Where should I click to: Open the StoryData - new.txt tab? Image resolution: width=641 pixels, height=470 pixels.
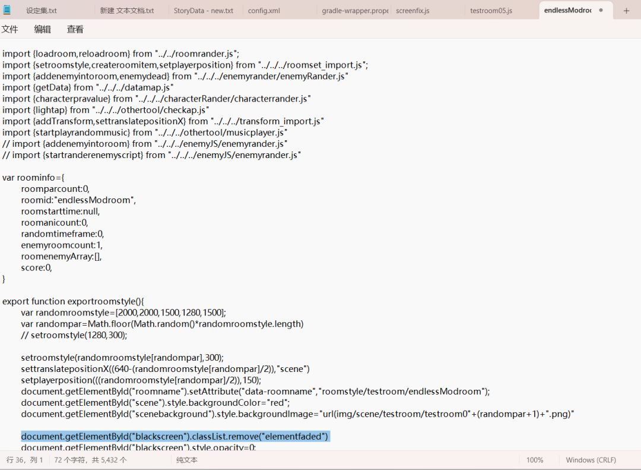pos(203,11)
